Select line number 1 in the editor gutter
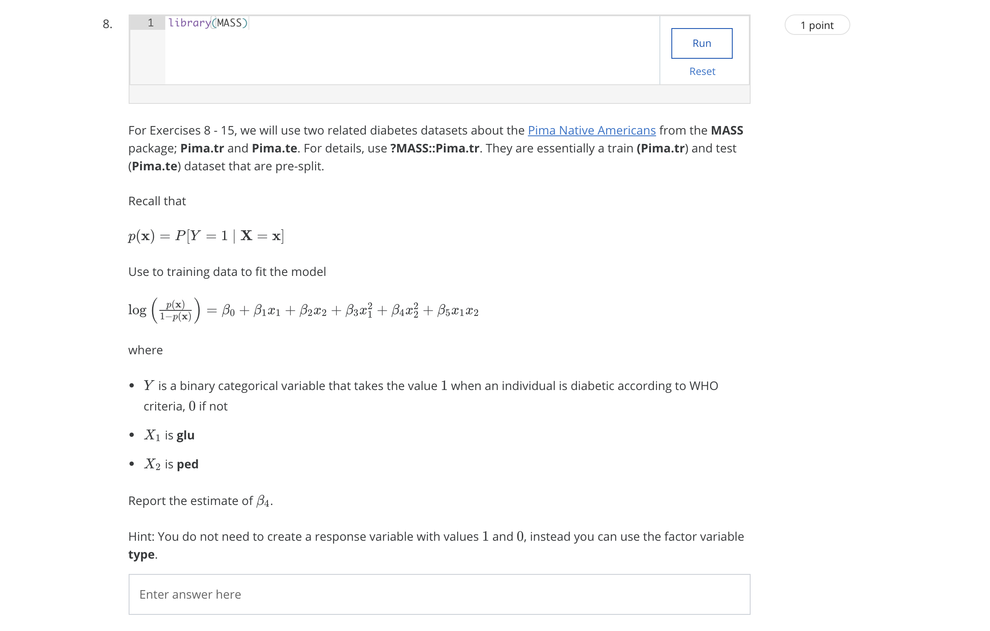 pos(150,23)
